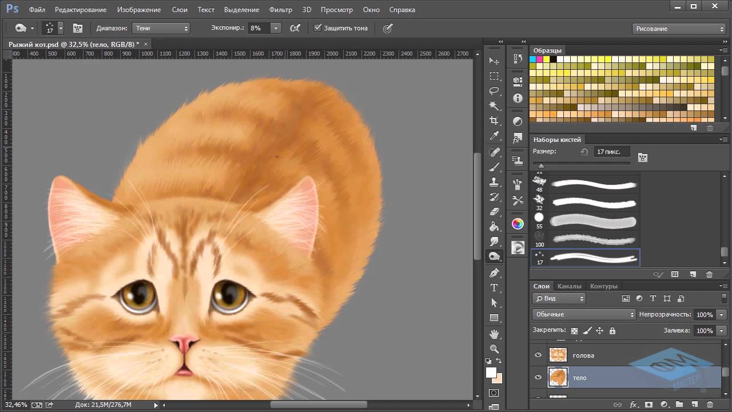Click the foreground color swatch
The width and height of the screenshot is (732, 412).
click(x=491, y=373)
